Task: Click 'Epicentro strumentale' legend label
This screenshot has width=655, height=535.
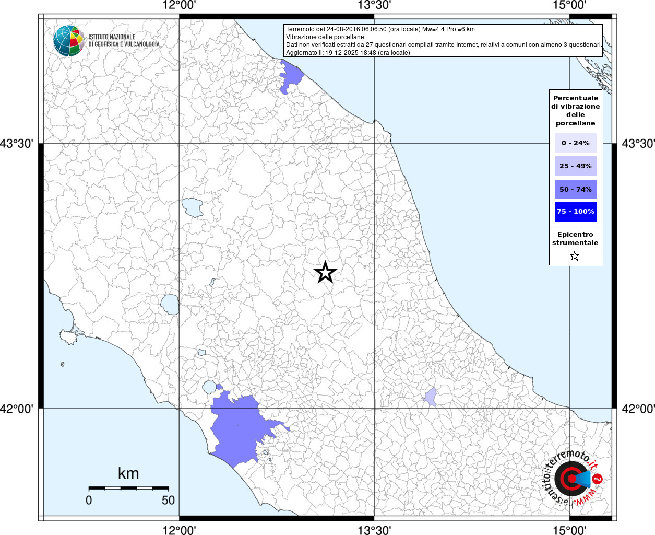Action: pos(575,239)
